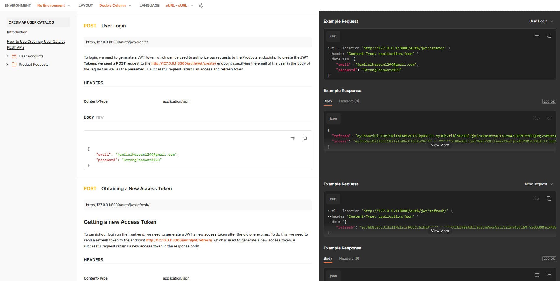Expand the User Accounts folder

pos(7,56)
